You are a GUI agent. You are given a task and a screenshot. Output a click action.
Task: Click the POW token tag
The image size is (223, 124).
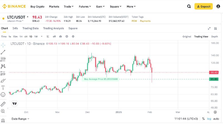tap(134, 21)
